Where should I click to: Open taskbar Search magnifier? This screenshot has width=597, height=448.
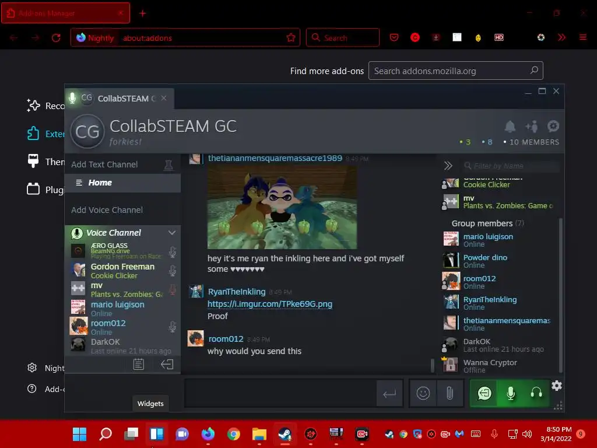(106, 434)
